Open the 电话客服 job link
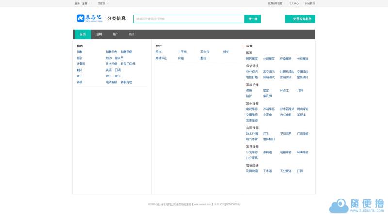 [111, 82]
